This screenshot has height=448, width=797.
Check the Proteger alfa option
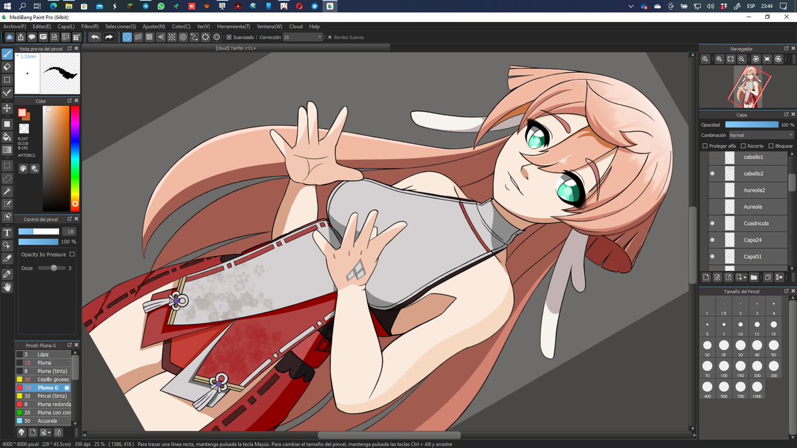pyautogui.click(x=705, y=145)
